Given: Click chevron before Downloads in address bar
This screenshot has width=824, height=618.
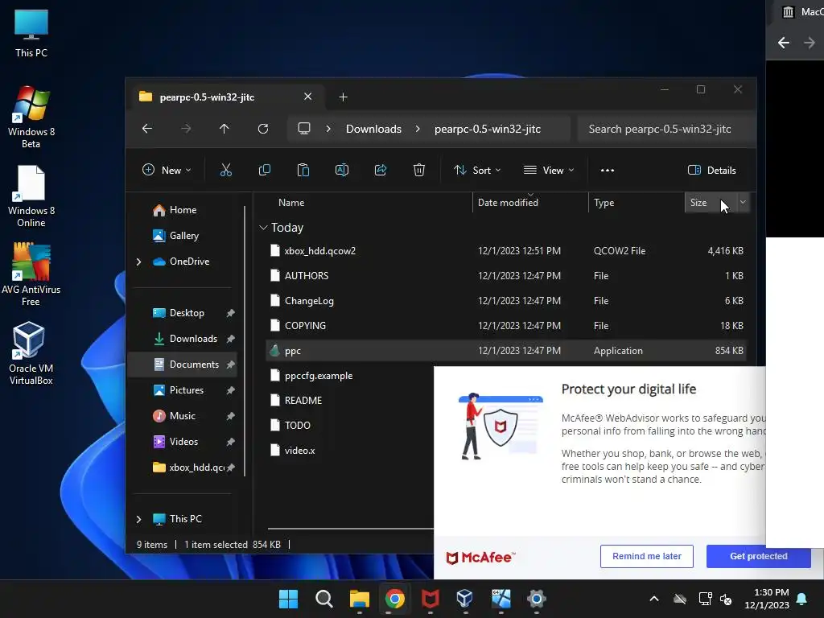Looking at the screenshot, I should click(328, 129).
